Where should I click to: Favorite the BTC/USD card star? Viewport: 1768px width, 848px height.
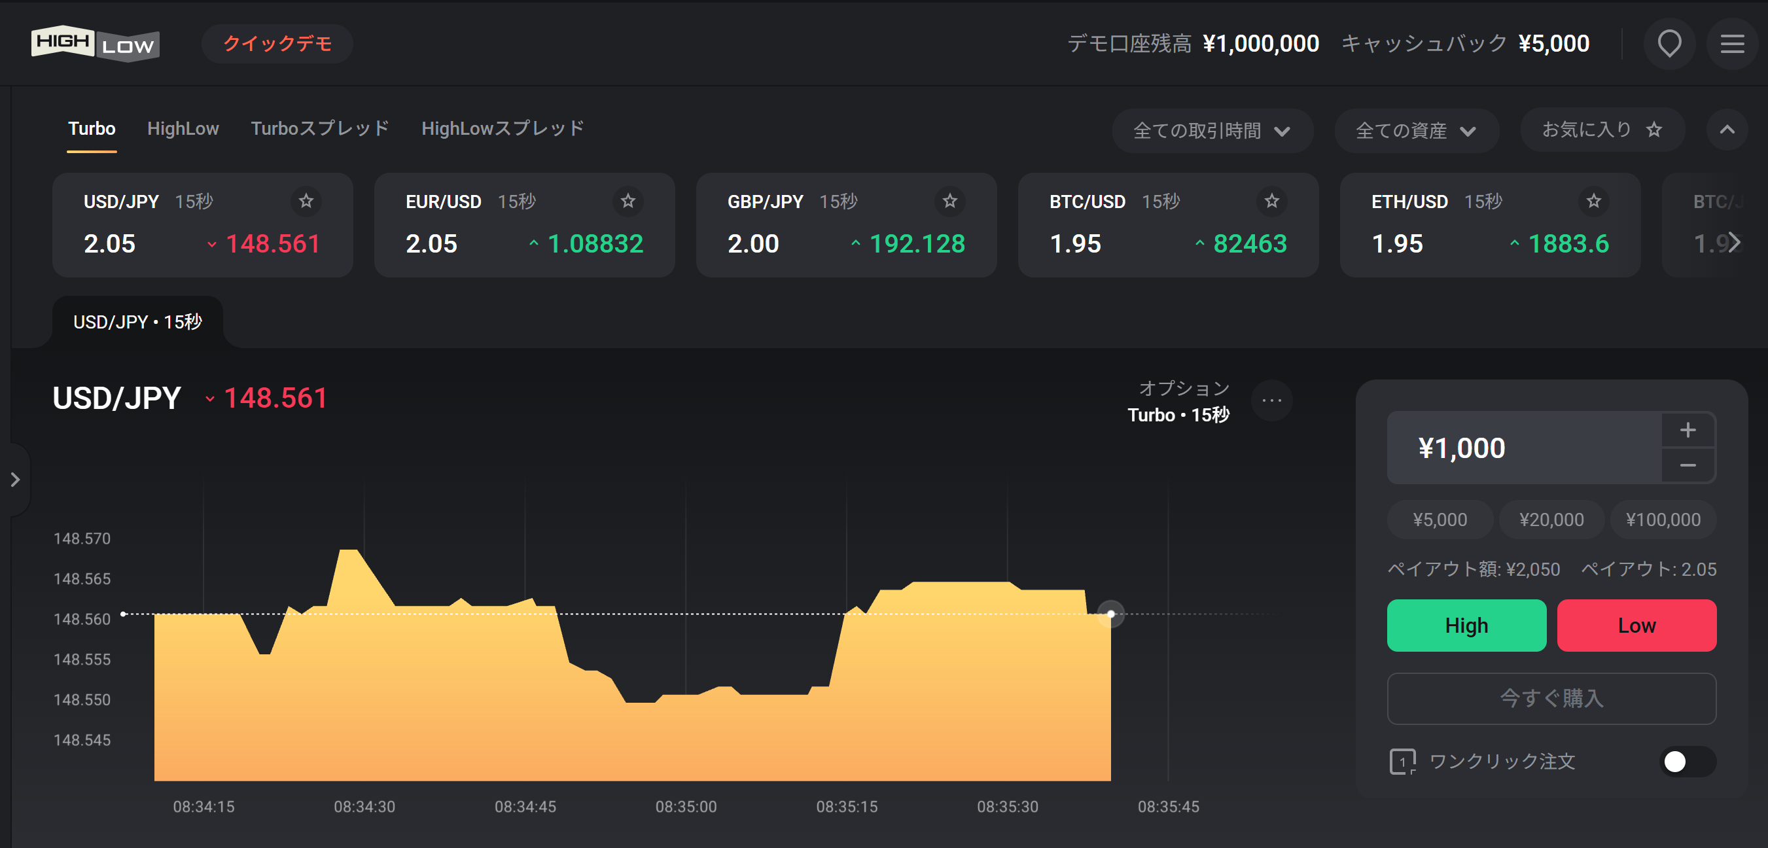point(1272,201)
